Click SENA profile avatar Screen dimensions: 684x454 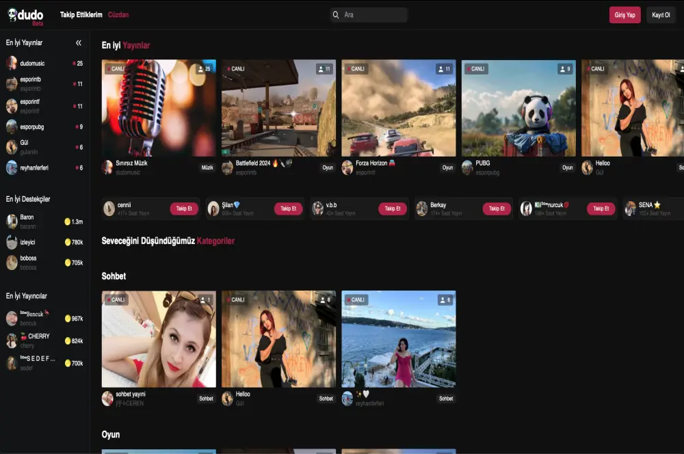[631, 209]
